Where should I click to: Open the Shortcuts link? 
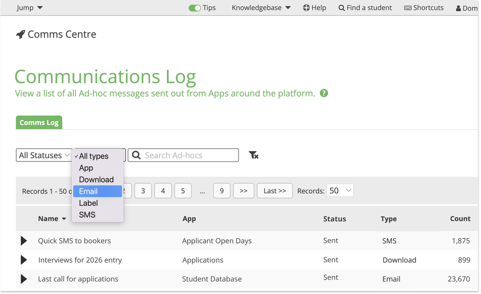pyautogui.click(x=424, y=8)
